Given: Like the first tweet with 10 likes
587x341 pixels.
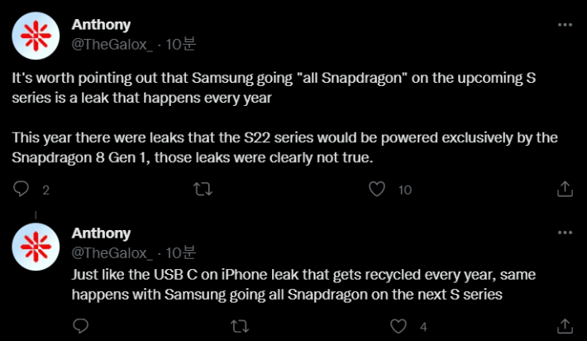Looking at the screenshot, I should point(378,190).
